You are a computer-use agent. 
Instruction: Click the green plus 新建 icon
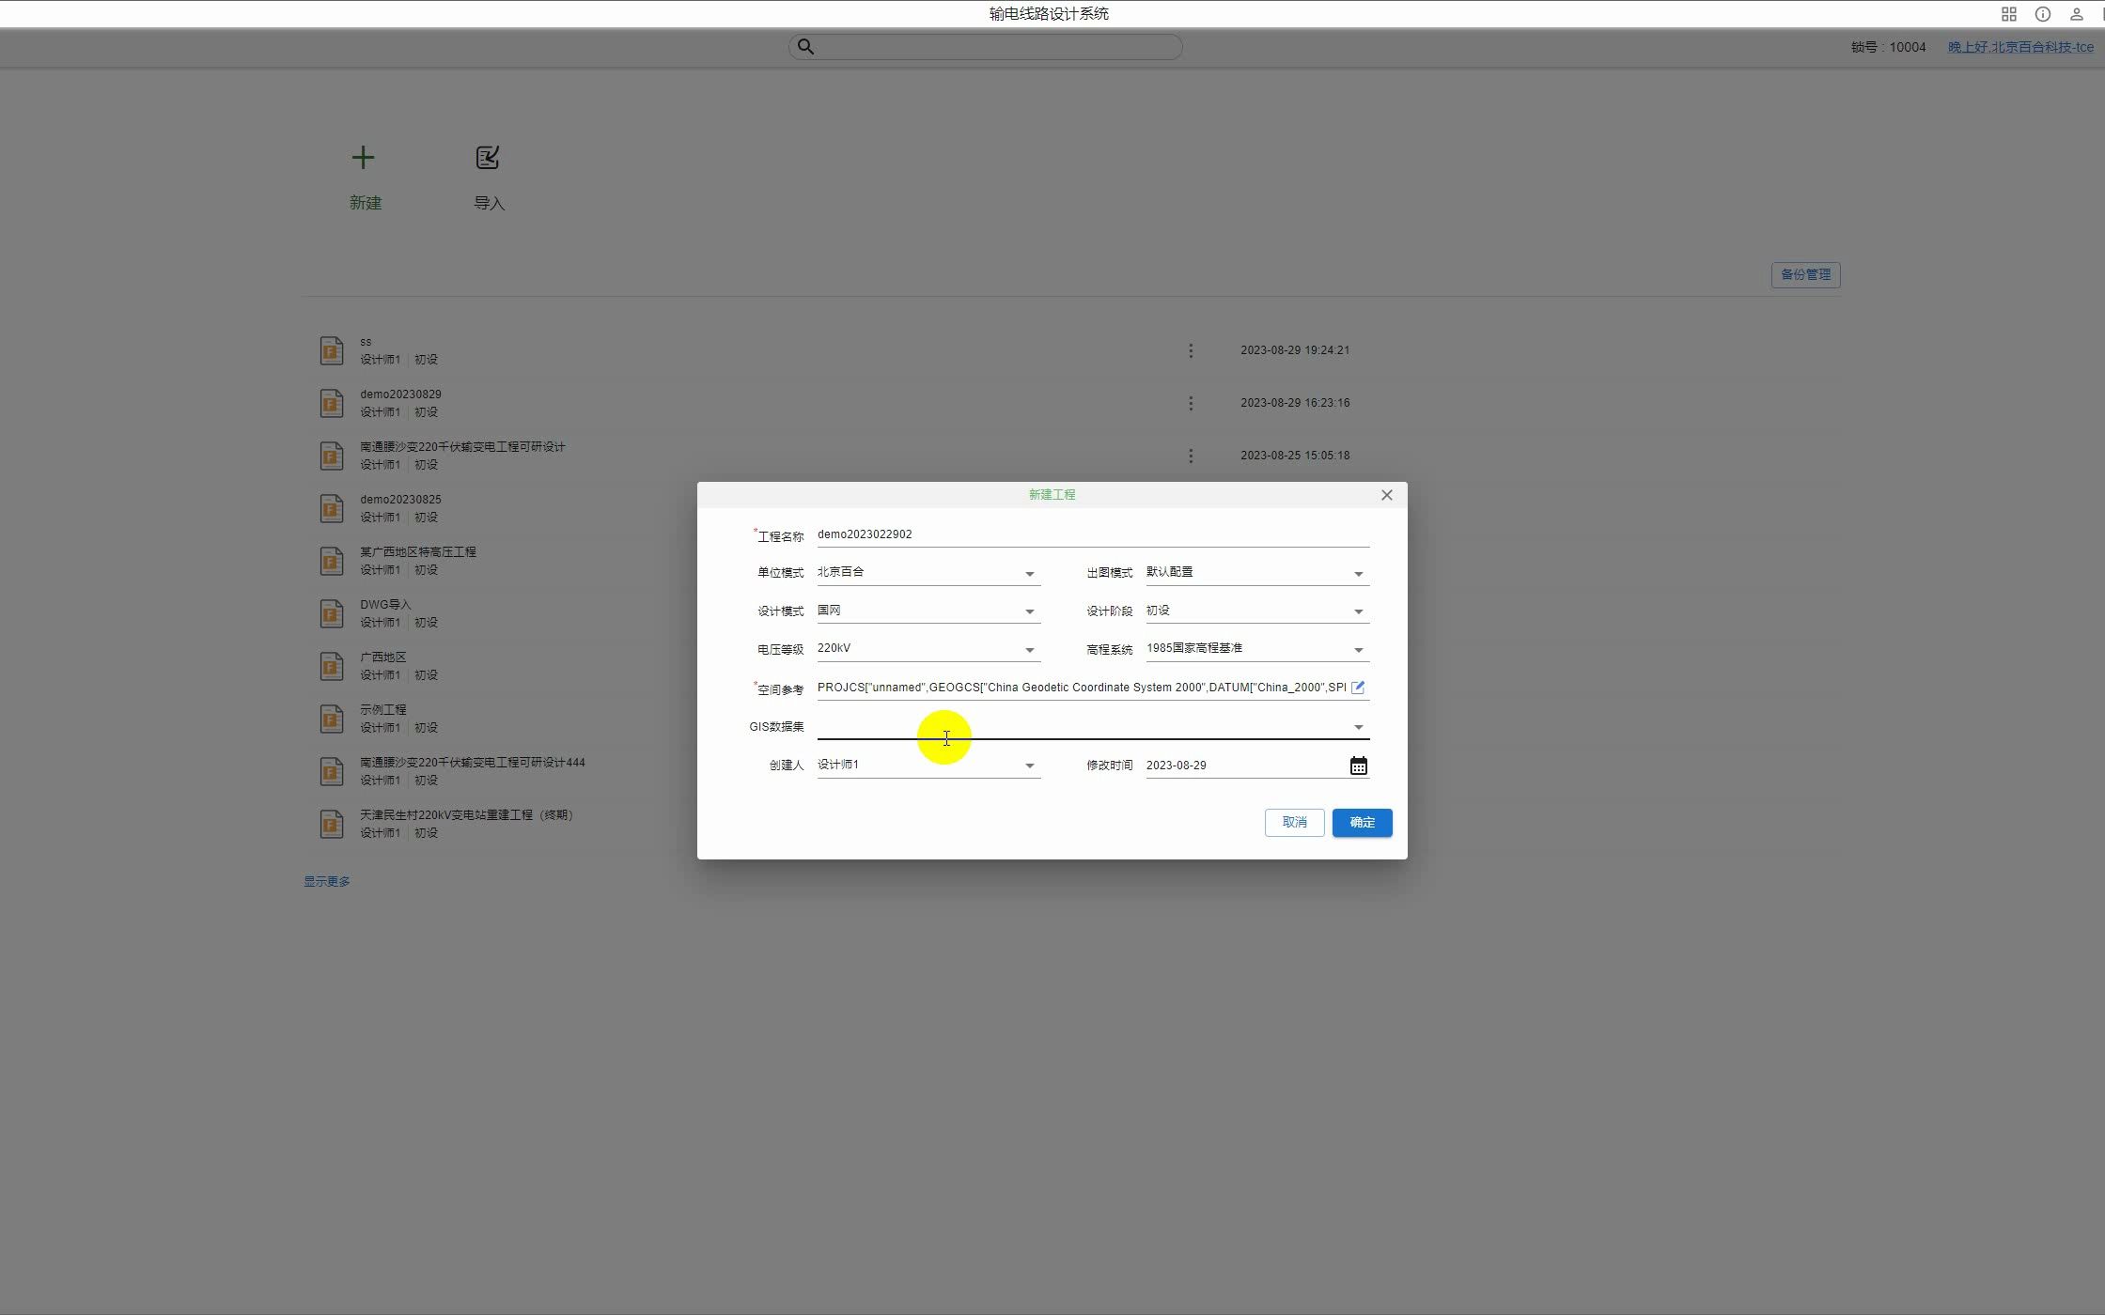[x=363, y=158]
